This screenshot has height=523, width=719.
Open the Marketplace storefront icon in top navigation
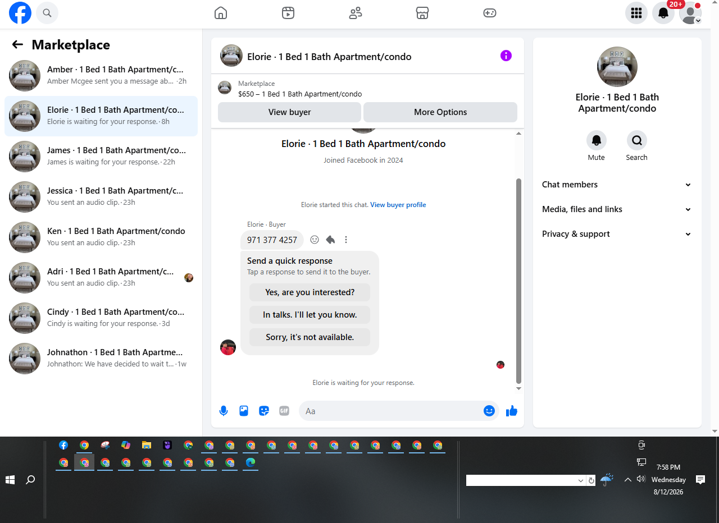tap(422, 13)
